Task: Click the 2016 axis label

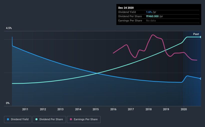Action: click(113, 109)
